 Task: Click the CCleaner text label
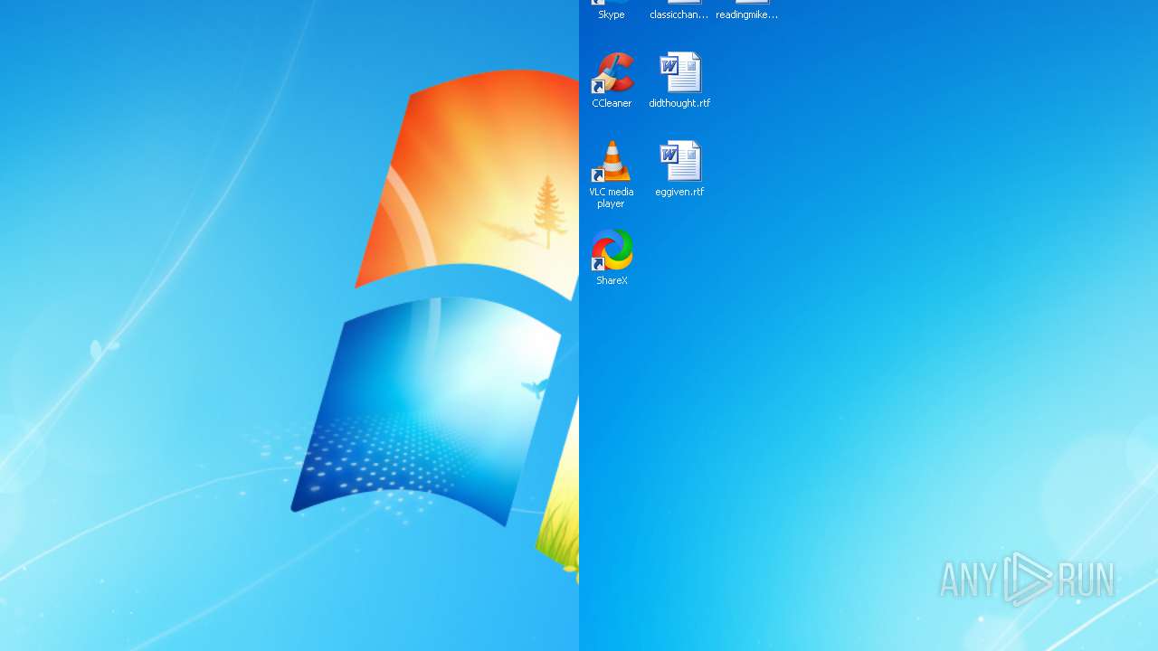click(612, 103)
